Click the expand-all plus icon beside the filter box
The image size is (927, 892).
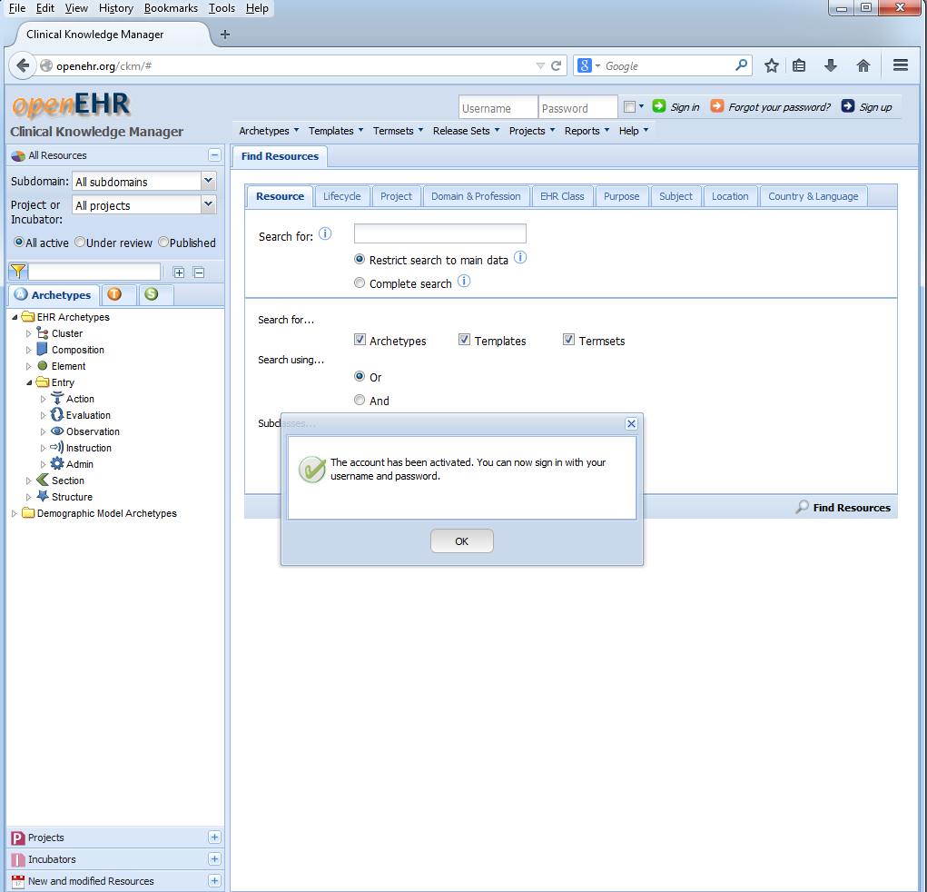coord(179,273)
